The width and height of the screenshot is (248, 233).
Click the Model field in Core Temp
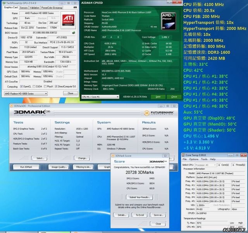click(221, 173)
